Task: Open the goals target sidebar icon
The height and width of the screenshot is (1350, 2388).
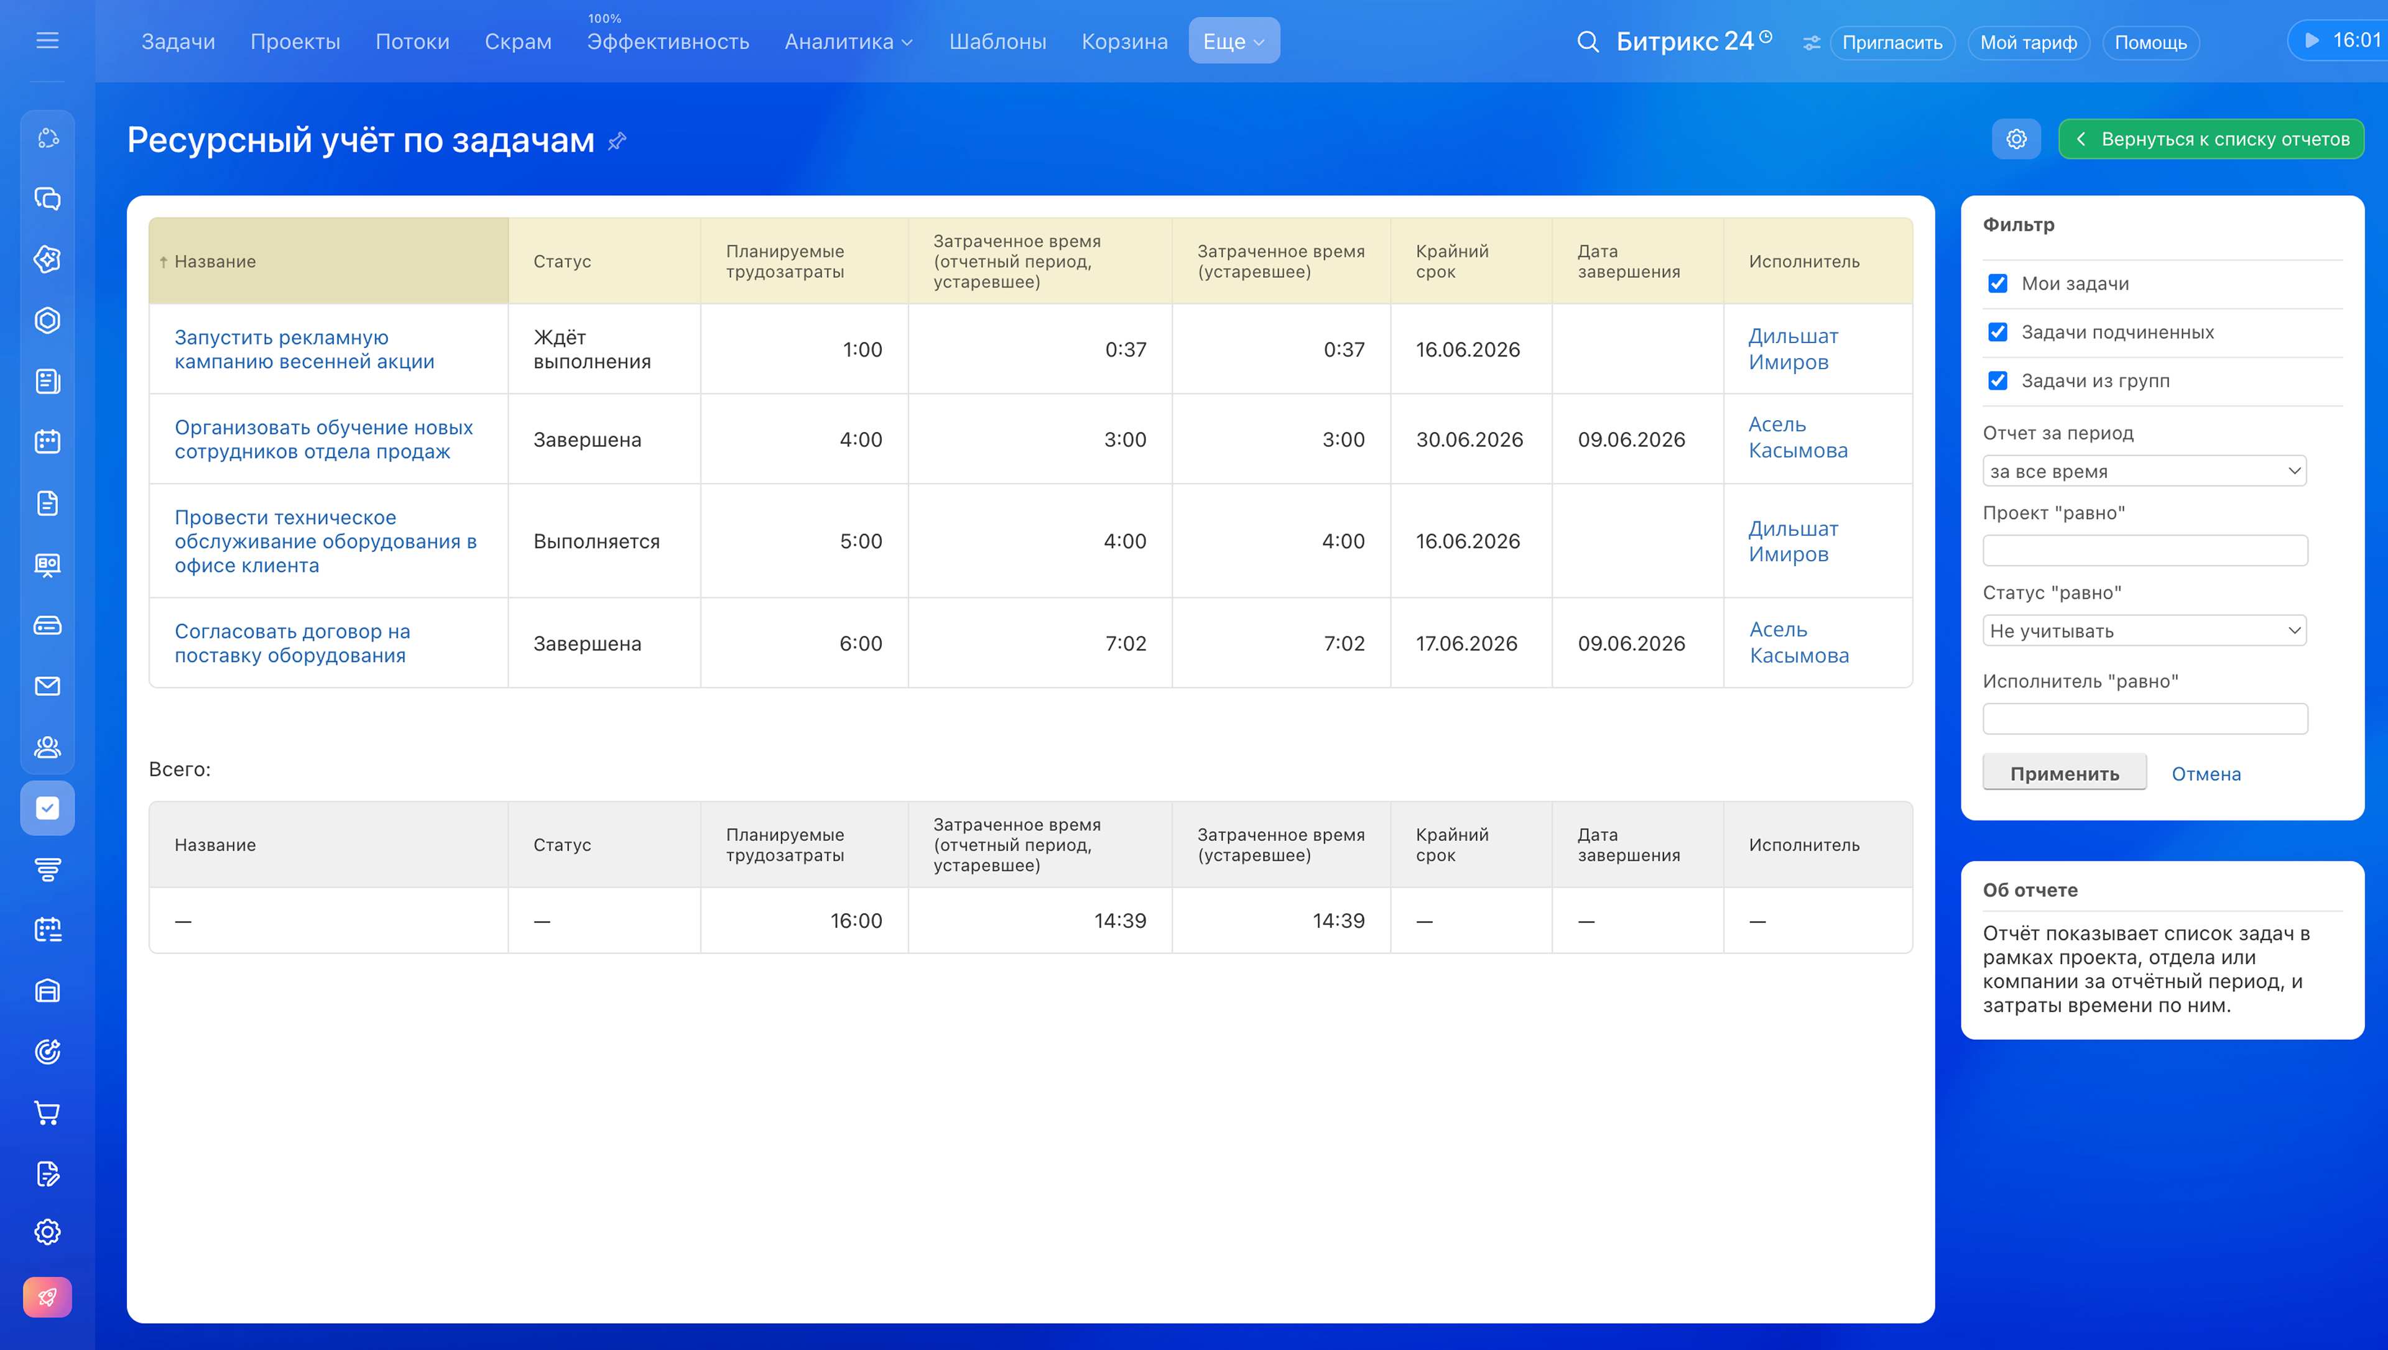Action: [47, 1052]
